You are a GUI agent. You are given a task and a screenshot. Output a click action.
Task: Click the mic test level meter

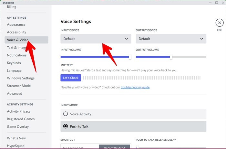(142, 78)
